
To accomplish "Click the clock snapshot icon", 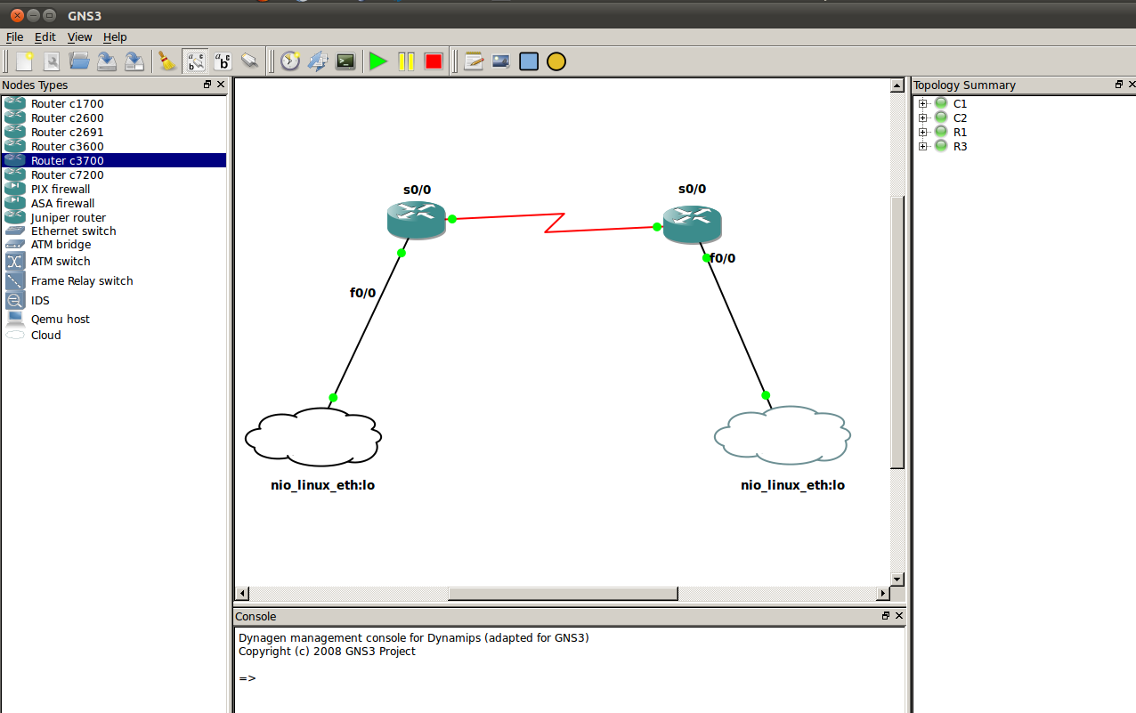I will (x=290, y=61).
